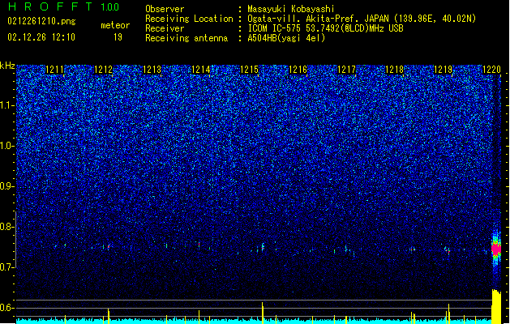Click the 1212 time marker

coord(103,70)
